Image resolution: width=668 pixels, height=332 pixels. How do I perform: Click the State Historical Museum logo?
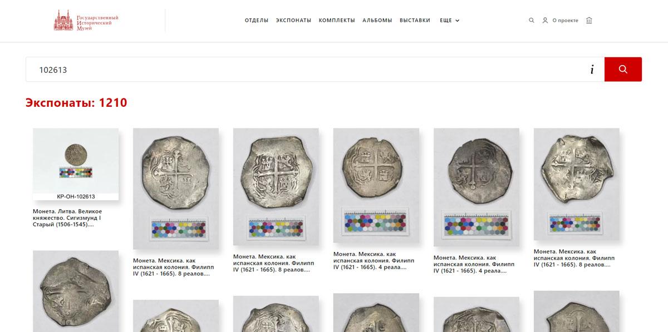click(x=86, y=21)
